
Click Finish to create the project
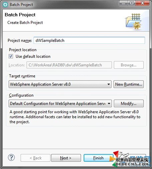(x=98, y=158)
